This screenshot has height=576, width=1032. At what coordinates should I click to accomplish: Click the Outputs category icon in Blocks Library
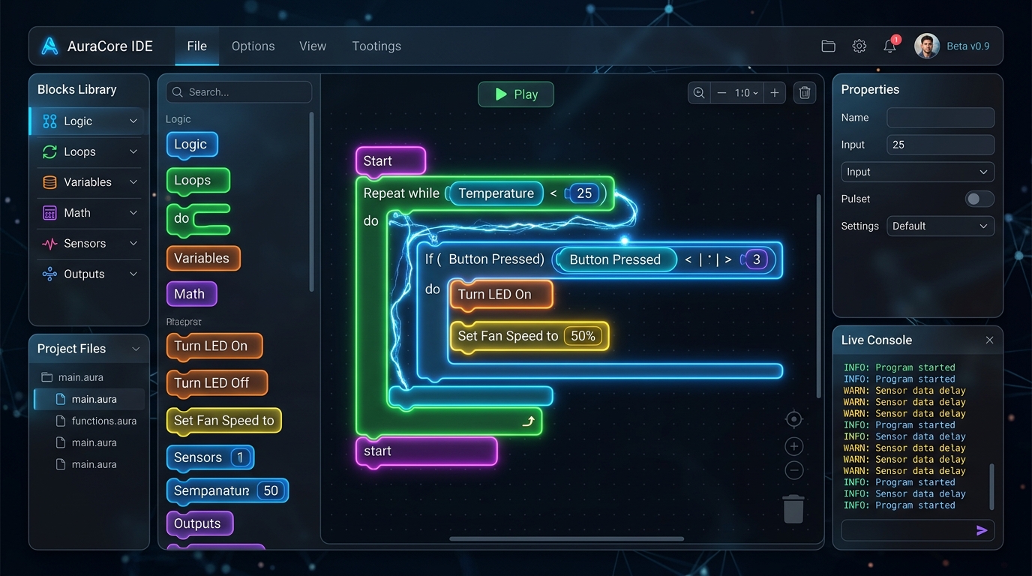(x=49, y=274)
